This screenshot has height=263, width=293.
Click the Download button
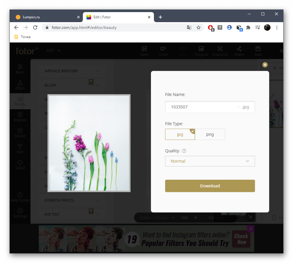210,186
